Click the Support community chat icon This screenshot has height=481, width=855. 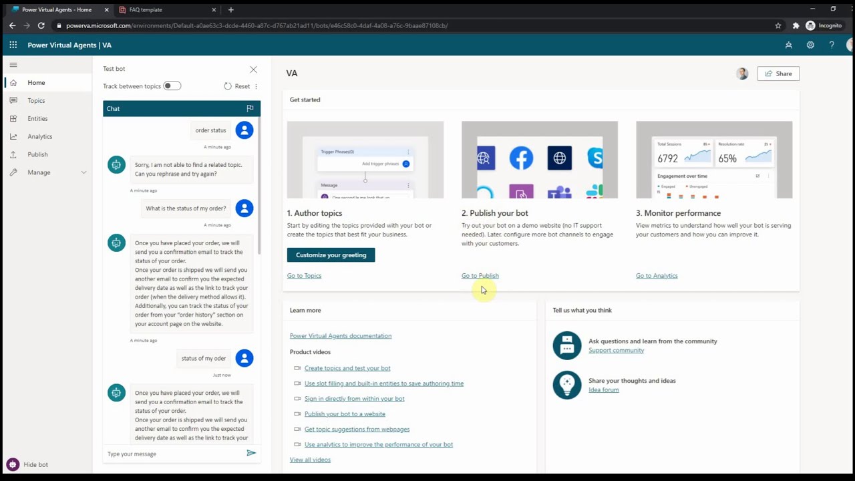pos(567,345)
